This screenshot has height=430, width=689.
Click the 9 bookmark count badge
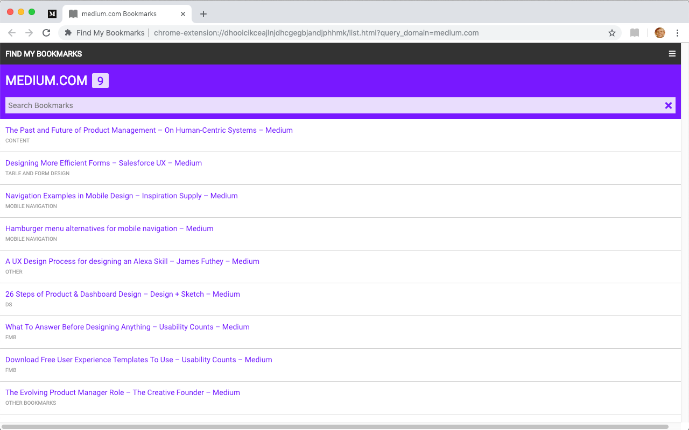point(100,80)
